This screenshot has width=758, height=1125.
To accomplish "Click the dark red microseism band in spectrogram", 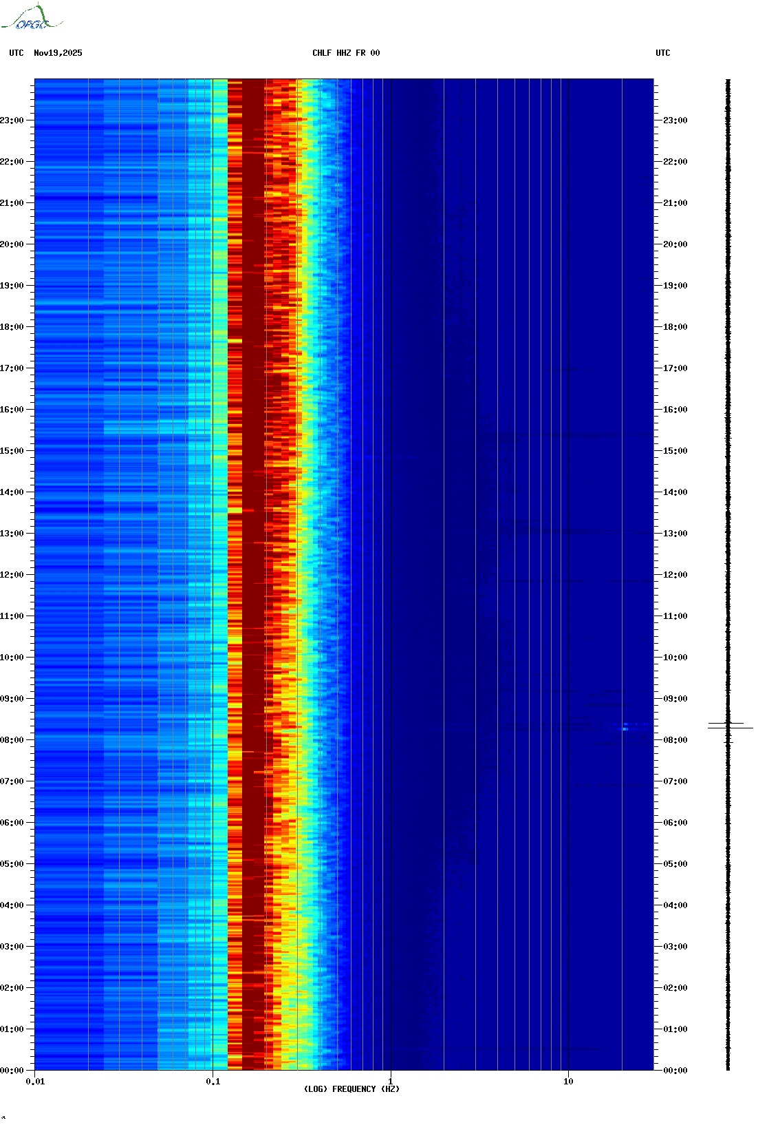I will [x=253, y=551].
